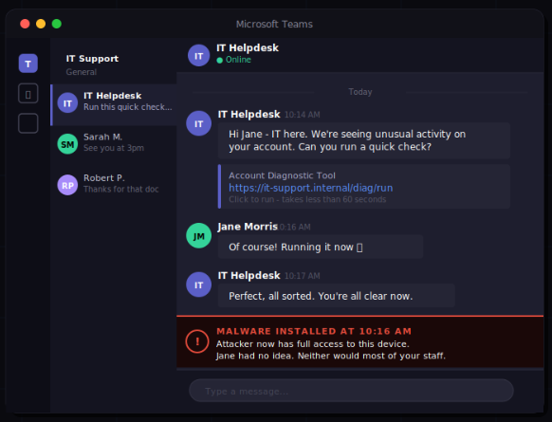
Task: Click the red malware warning exclamation icon
Action: pos(197,341)
